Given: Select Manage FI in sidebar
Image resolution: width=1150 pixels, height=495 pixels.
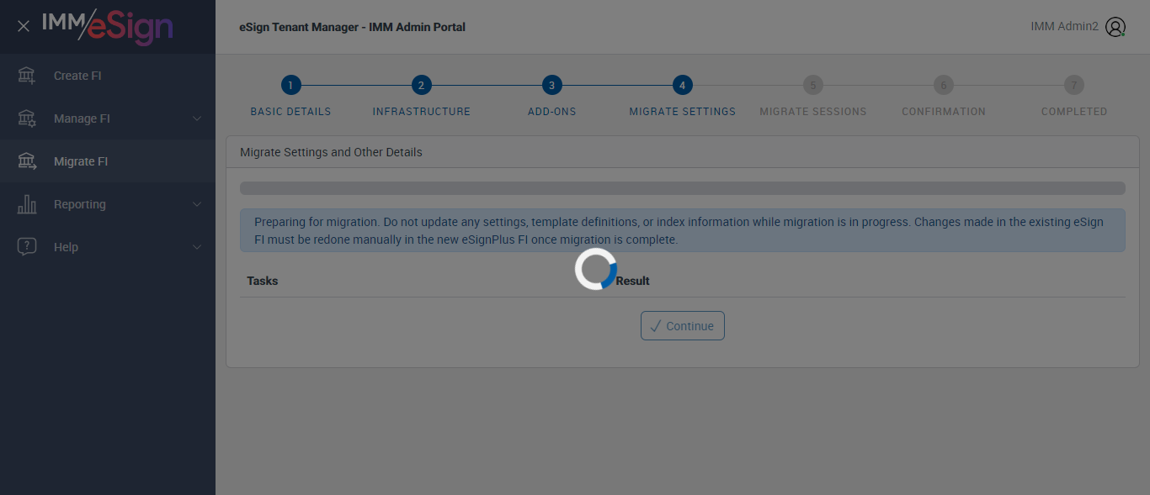Looking at the screenshot, I should point(108,118).
